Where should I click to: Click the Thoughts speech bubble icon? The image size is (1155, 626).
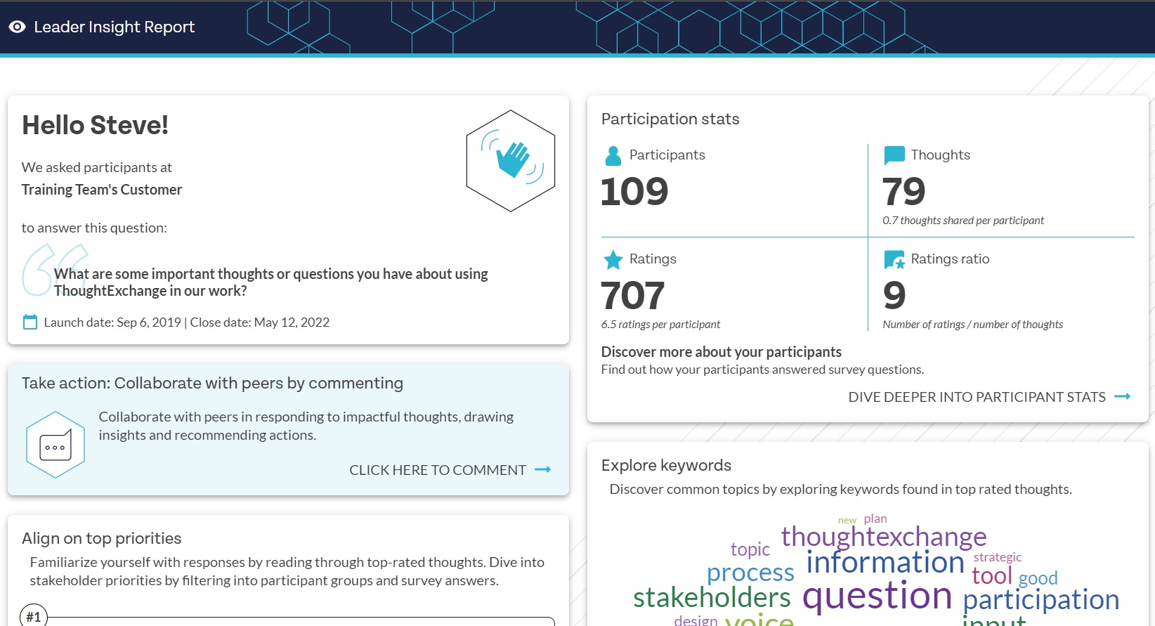point(894,155)
